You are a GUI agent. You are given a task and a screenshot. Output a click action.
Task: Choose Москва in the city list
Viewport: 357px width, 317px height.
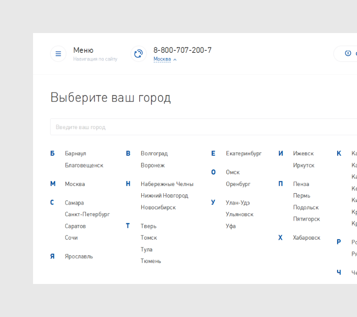coord(75,184)
